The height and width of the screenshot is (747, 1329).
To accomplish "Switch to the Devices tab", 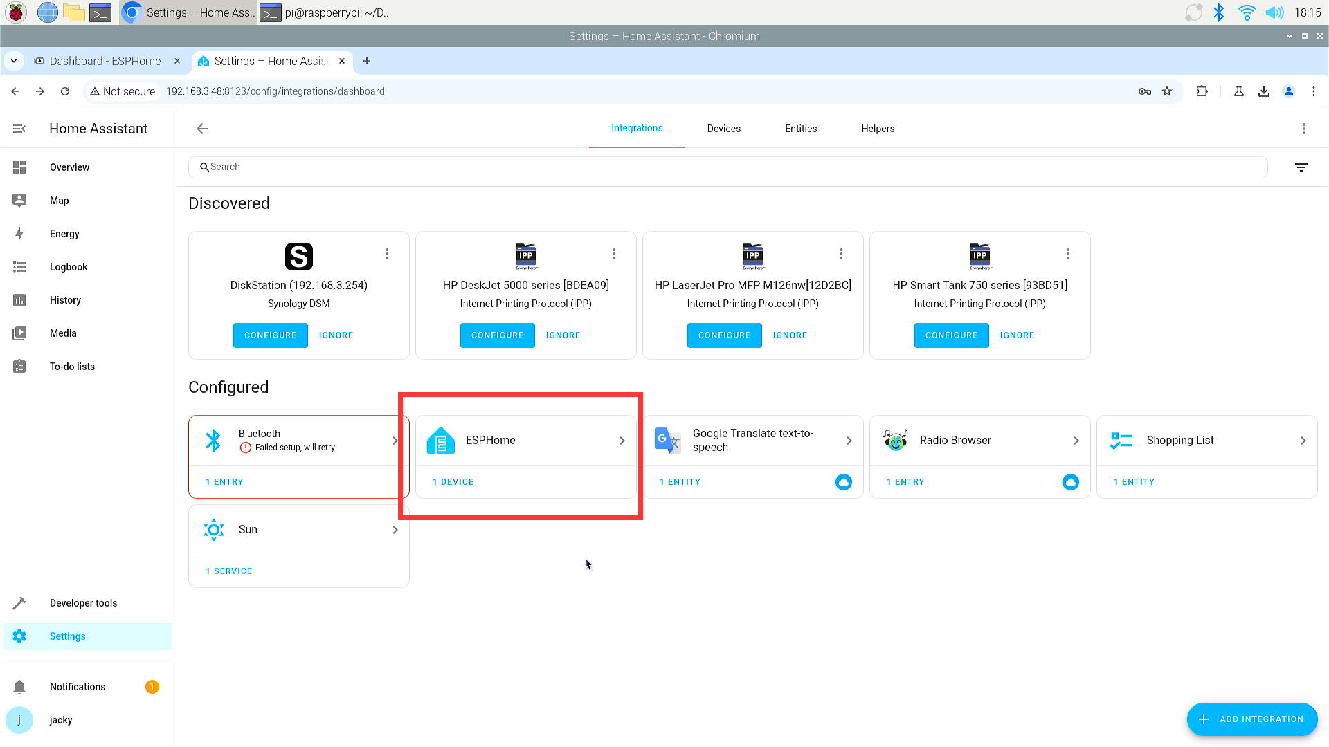I will click(x=724, y=129).
